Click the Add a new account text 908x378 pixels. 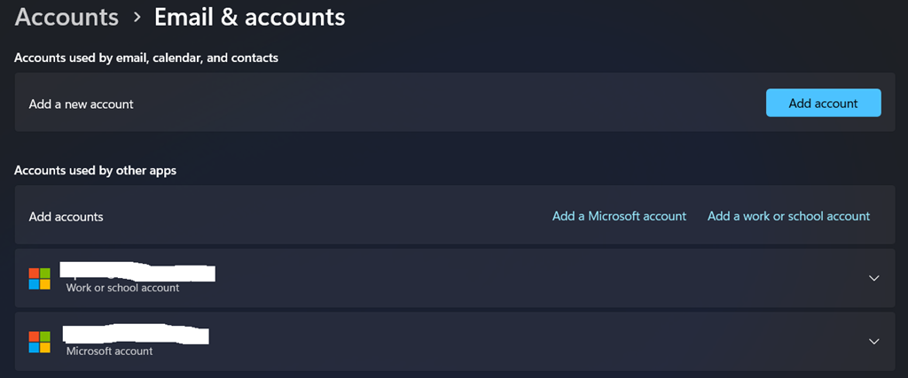coord(81,104)
